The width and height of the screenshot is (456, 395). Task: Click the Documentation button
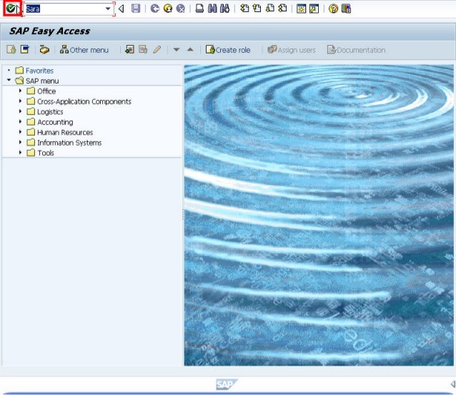pos(356,50)
